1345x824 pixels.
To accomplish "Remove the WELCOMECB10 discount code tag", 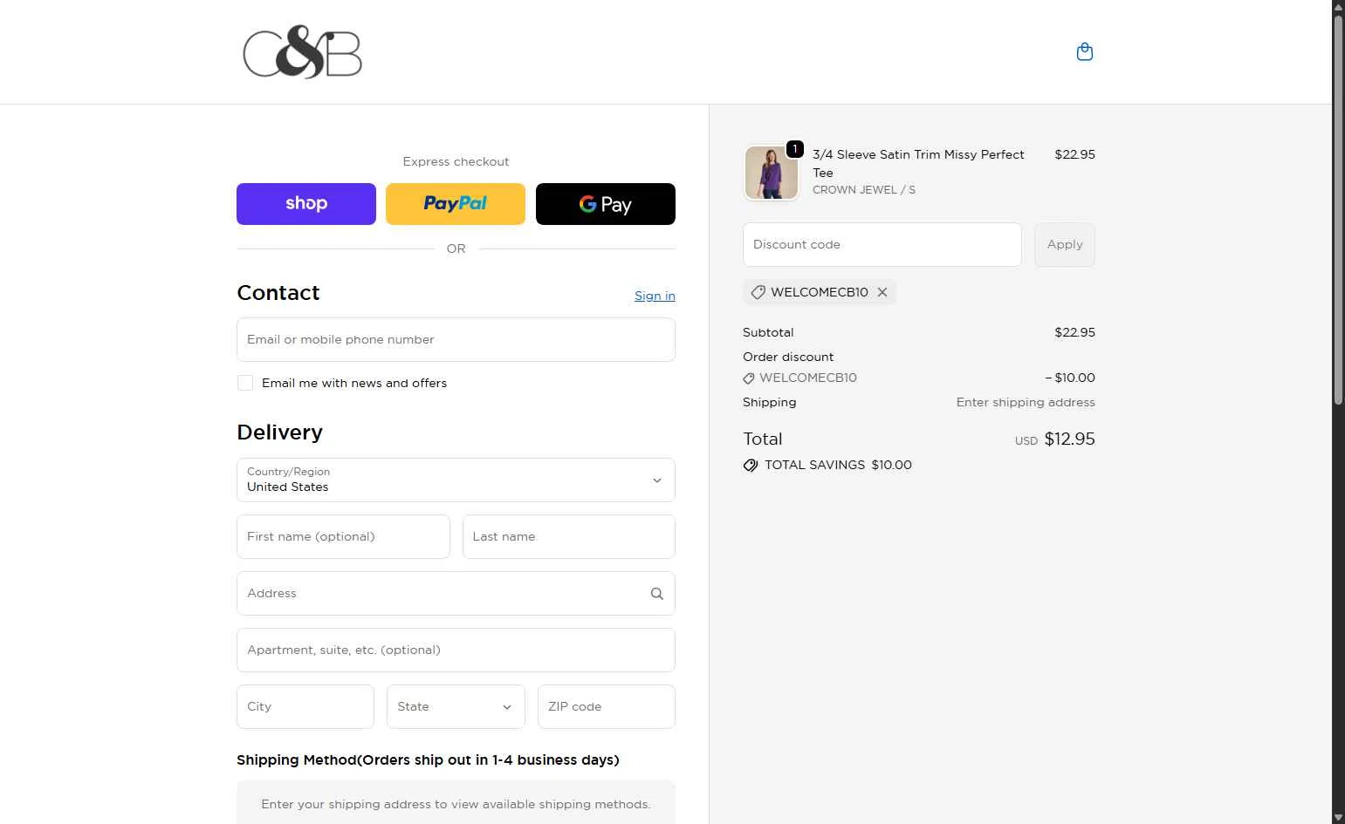I will point(882,292).
